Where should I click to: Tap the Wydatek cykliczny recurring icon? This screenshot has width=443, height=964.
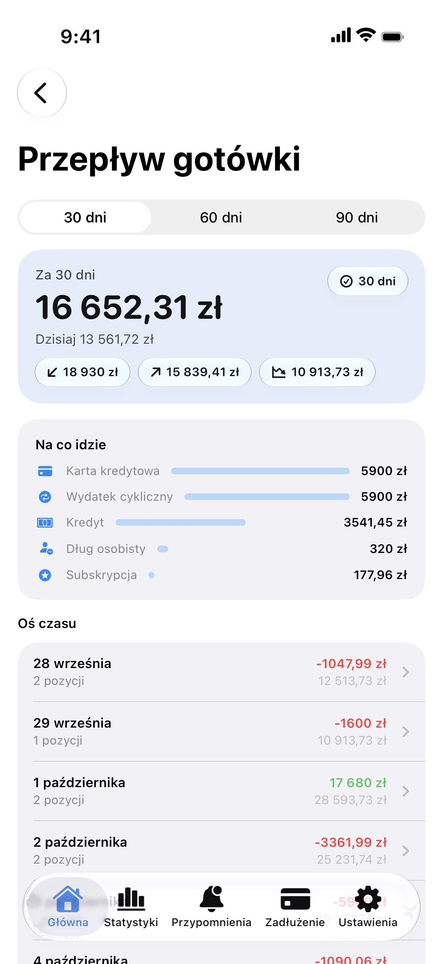(x=45, y=497)
